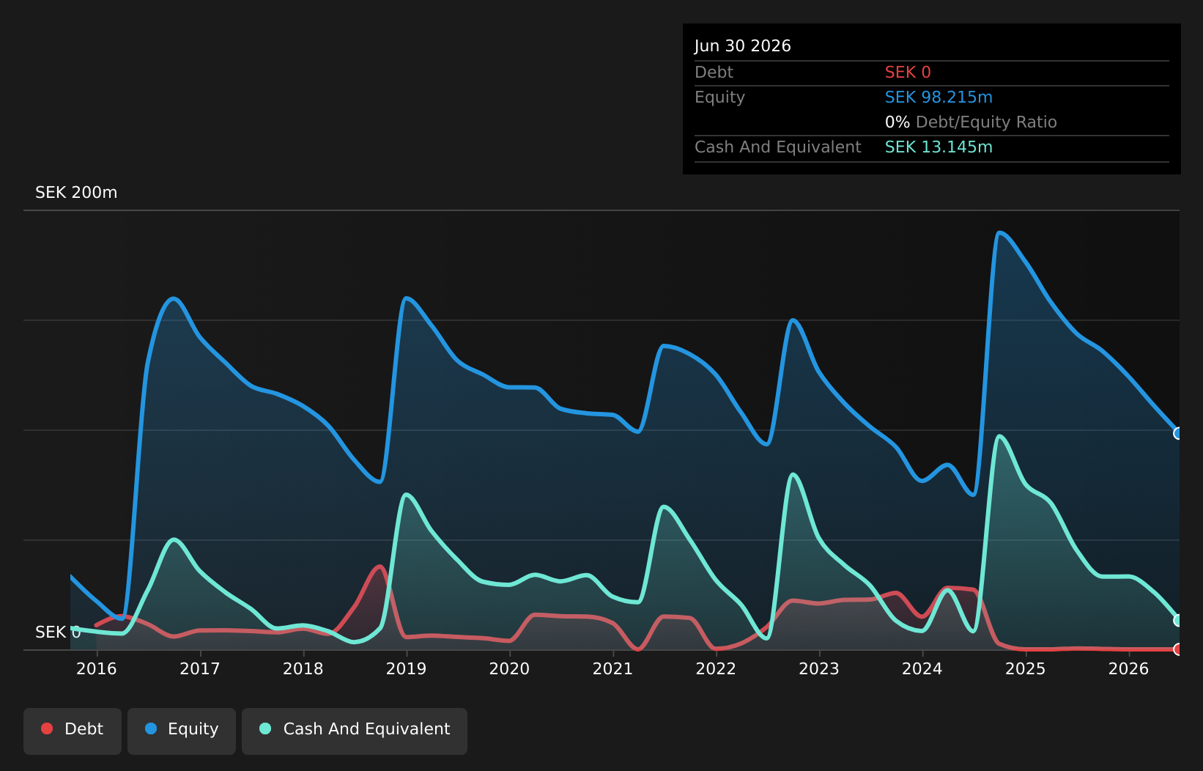Viewport: 1203px width, 771px height.
Task: Click the 2016 x-axis label
Action: click(x=97, y=668)
